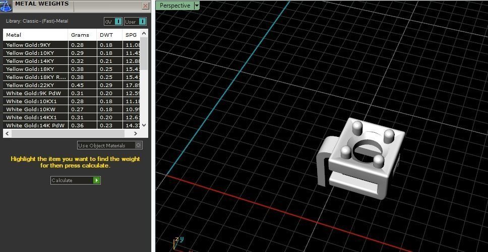Click the Calculate button

(x=75, y=180)
